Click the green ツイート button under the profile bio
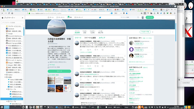 pyautogui.click(x=59, y=71)
